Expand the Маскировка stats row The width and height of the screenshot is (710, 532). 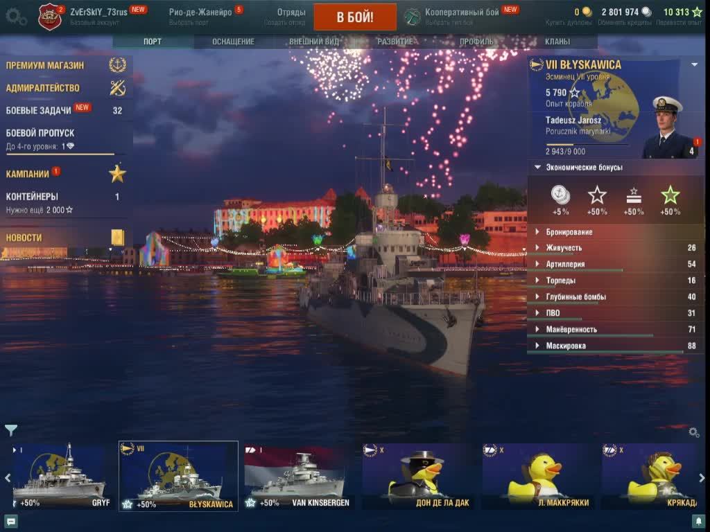(x=616, y=346)
